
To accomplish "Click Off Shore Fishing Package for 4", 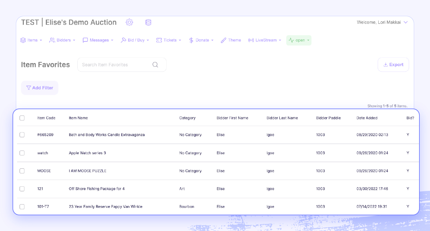I will [97, 189].
